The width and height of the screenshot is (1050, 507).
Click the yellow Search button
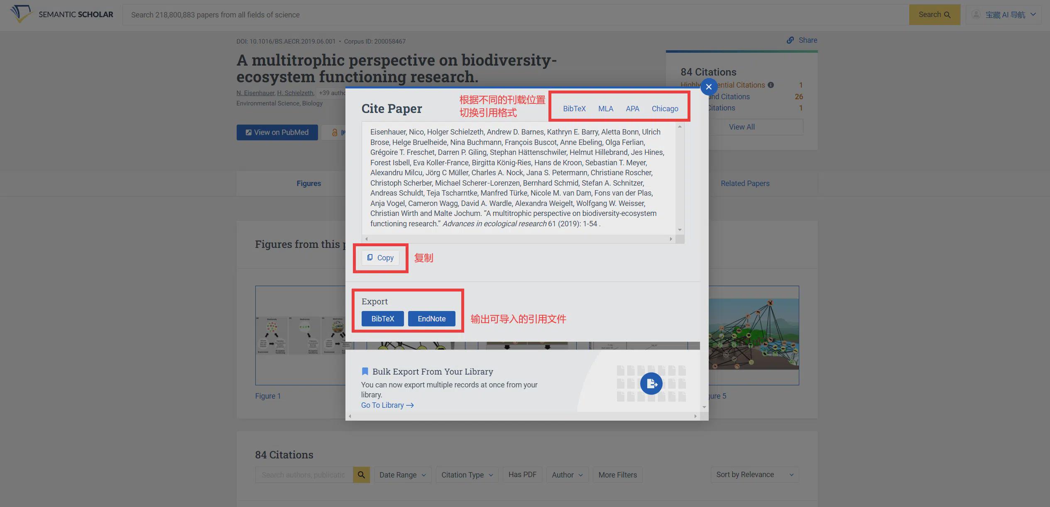coord(935,15)
